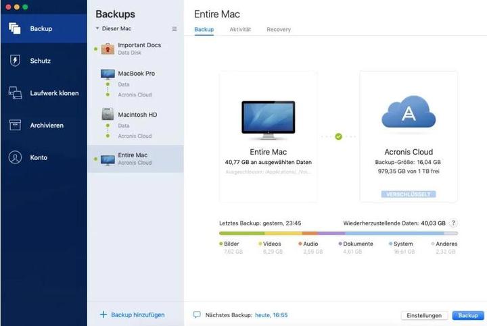Open the Laufwerk klonen section
The image size is (487, 326).
coord(44,93)
